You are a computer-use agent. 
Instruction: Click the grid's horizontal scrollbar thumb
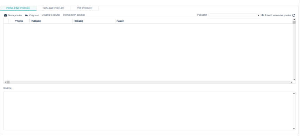click(8, 82)
